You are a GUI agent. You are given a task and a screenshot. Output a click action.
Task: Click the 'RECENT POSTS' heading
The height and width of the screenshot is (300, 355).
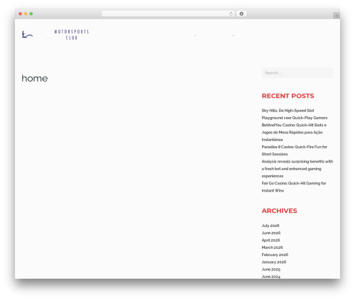[288, 96]
